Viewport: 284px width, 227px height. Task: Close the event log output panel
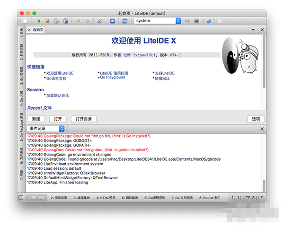[x=262, y=129]
